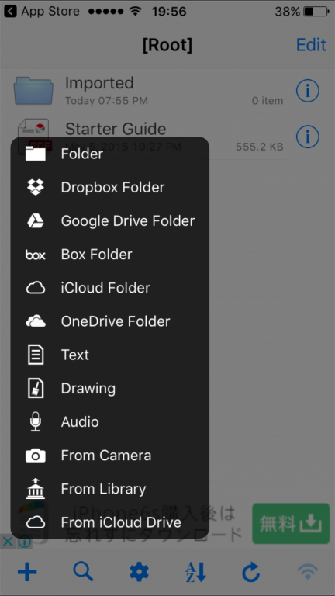This screenshot has height=596, width=335.
Task: Click the OneDrive cloud icon
Action: (x=36, y=321)
